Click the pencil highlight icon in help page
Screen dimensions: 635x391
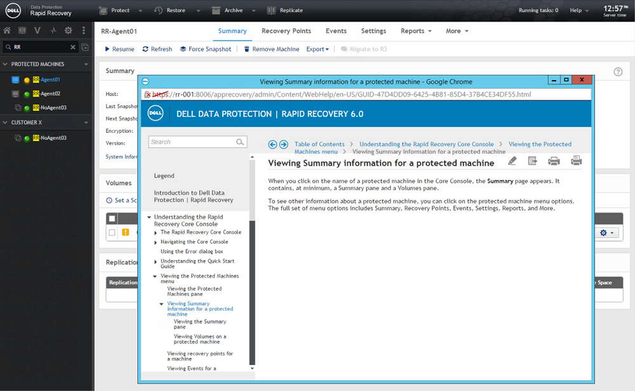click(x=512, y=161)
